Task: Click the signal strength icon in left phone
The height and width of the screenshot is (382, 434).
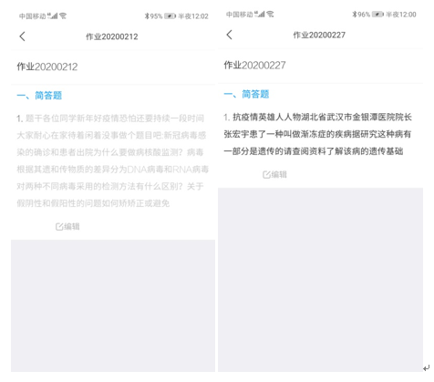Action: tap(53, 15)
